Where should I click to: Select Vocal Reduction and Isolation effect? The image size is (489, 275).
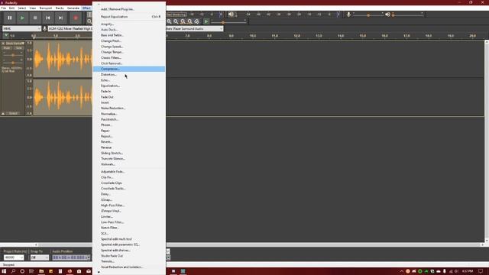point(129,267)
